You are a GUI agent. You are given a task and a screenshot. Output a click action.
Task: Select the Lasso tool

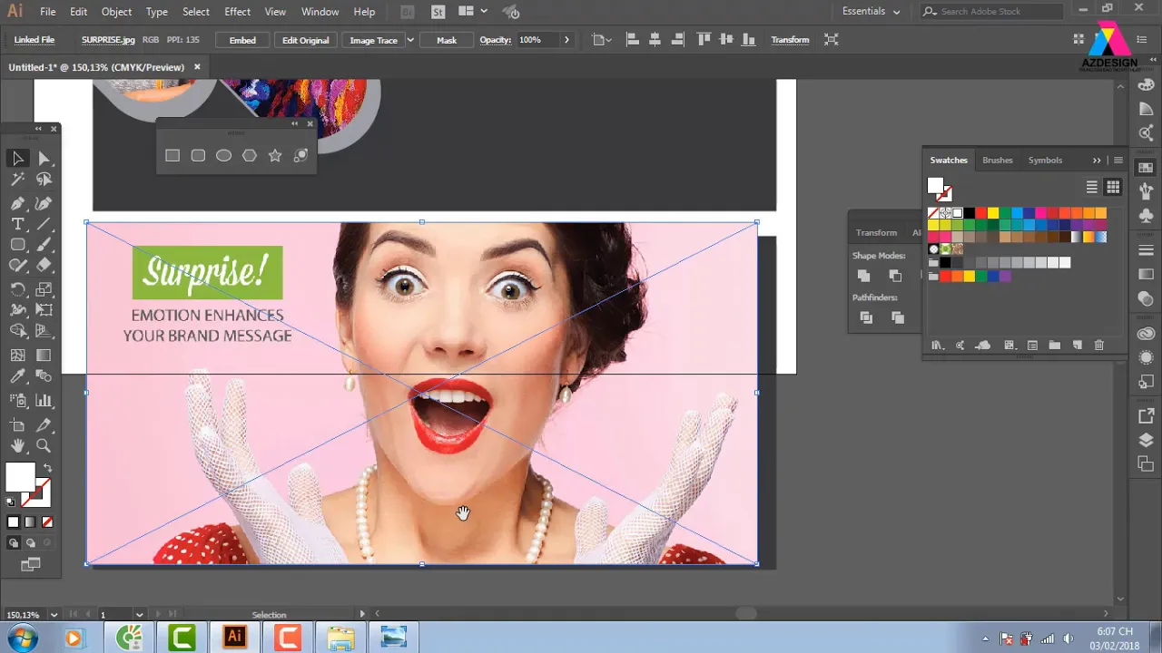coord(44,180)
